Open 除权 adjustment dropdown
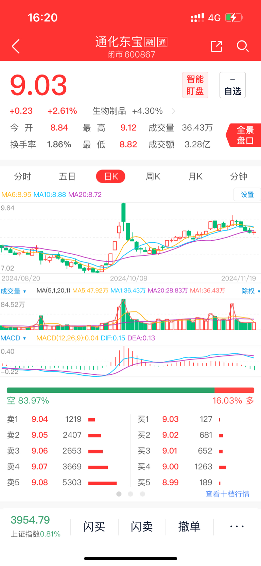Screen dimensions: 261x566 click(x=251, y=291)
